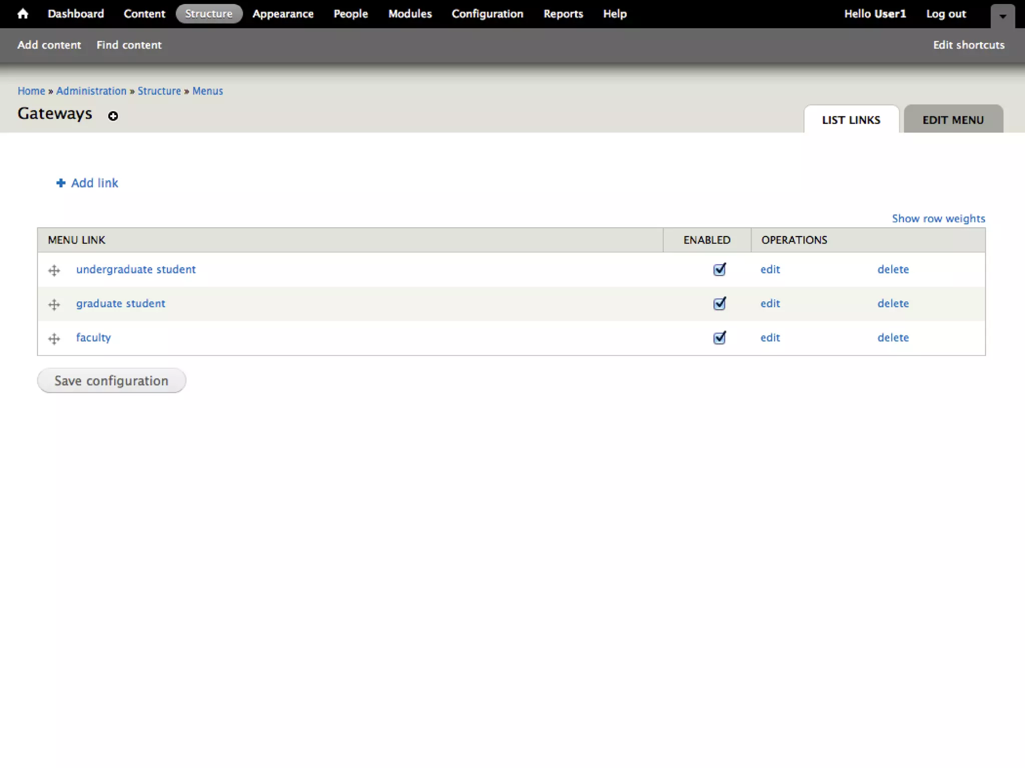Click drag handle for faculty row
The image size is (1025, 768).
point(54,338)
